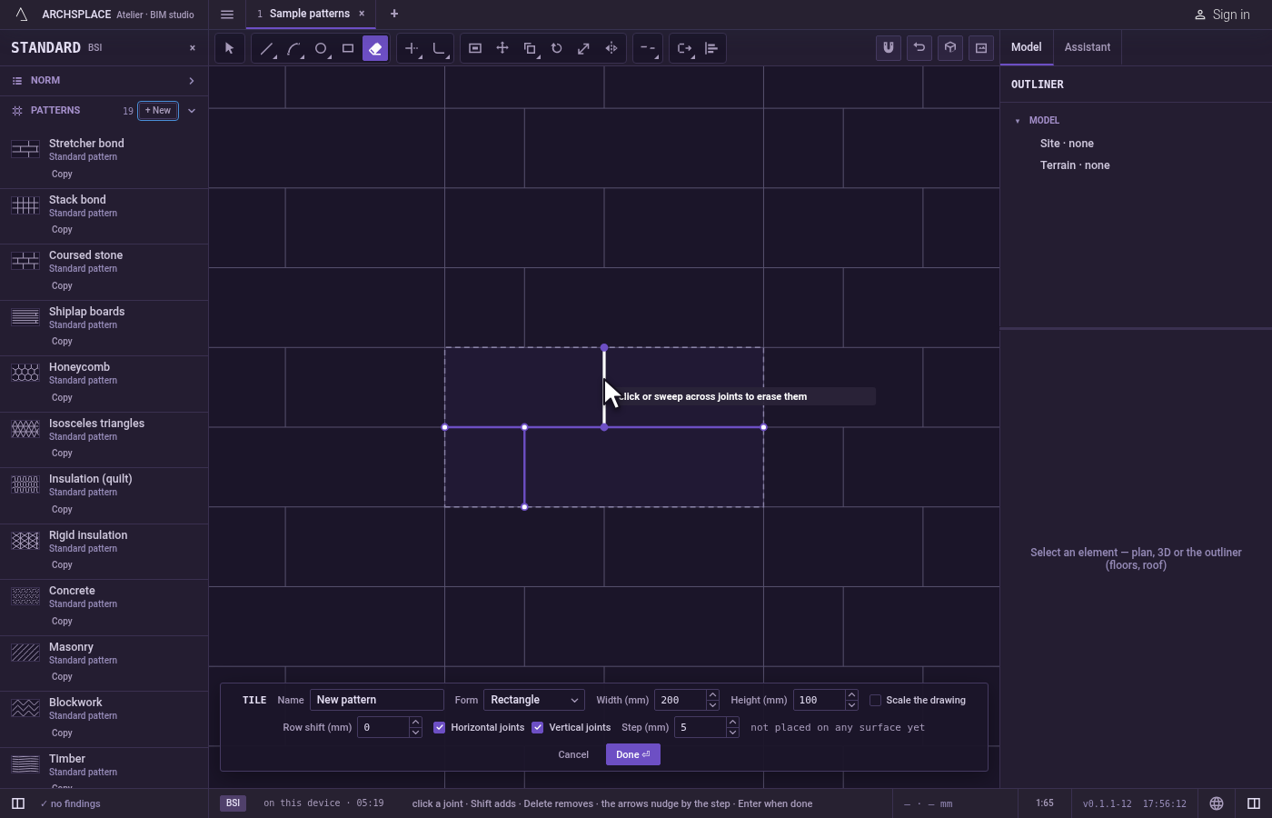Viewport: 1272px width, 818px height.
Task: Create a new pattern with + New
Action: pos(158,111)
